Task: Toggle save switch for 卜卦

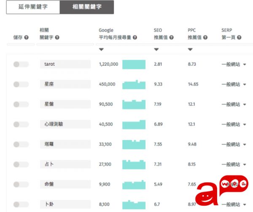Action: tap(21, 204)
